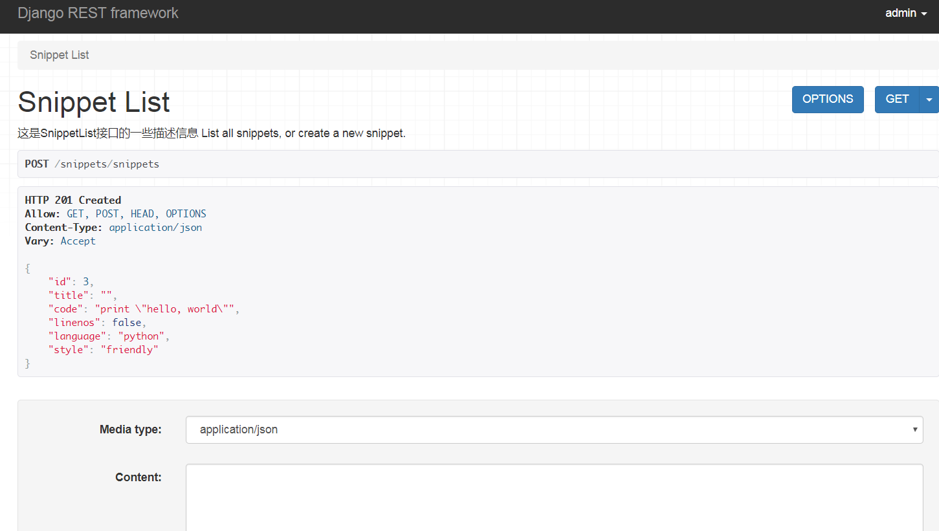Screen dimensions: 939x531
Task: Click the GET button
Action: pos(897,99)
